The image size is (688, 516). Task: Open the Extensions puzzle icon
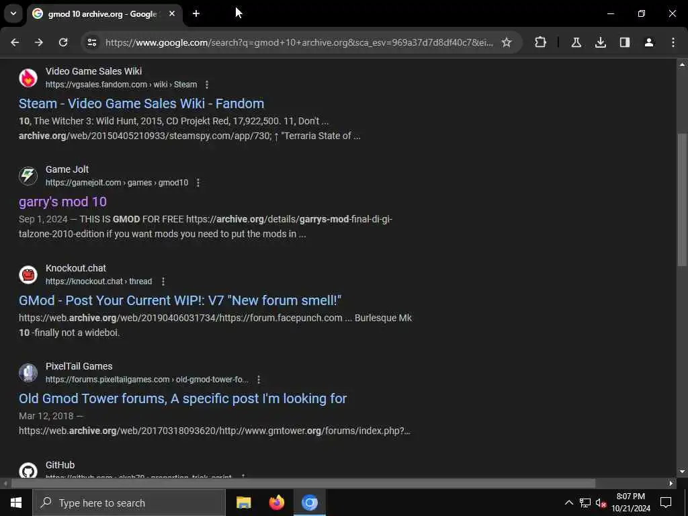(541, 42)
